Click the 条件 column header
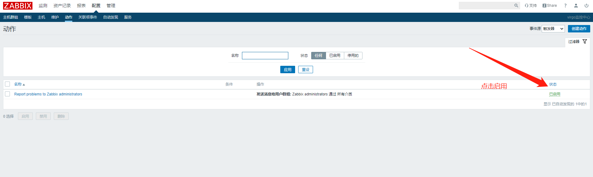The height and width of the screenshot is (177, 593). (x=229, y=84)
